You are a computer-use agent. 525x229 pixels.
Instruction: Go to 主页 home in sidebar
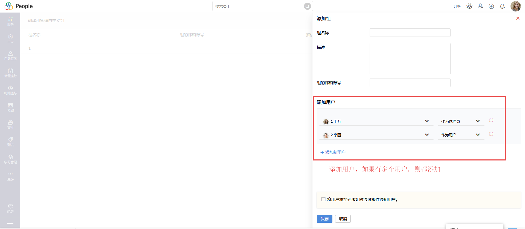tap(10, 38)
